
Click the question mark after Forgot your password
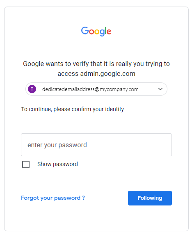[x=83, y=198]
